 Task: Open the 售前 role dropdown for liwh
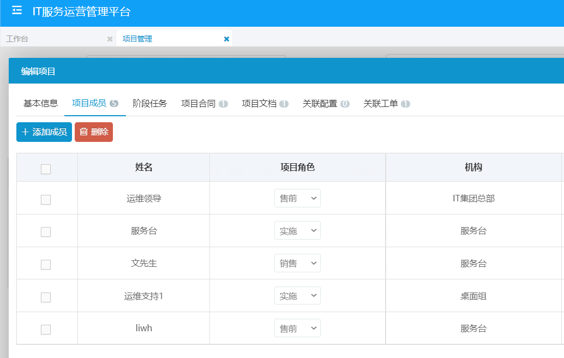click(x=297, y=328)
